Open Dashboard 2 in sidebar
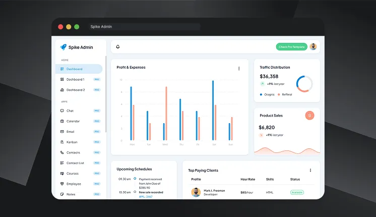Viewport: 376px width, 217px height. click(x=75, y=90)
